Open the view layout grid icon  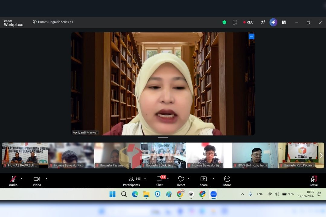pos(283,22)
